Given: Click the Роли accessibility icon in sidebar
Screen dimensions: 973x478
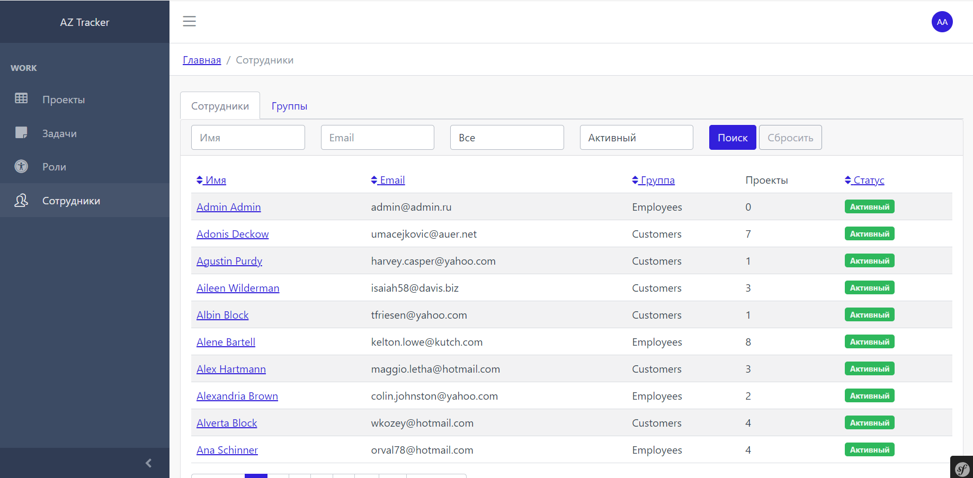Looking at the screenshot, I should [x=21, y=166].
